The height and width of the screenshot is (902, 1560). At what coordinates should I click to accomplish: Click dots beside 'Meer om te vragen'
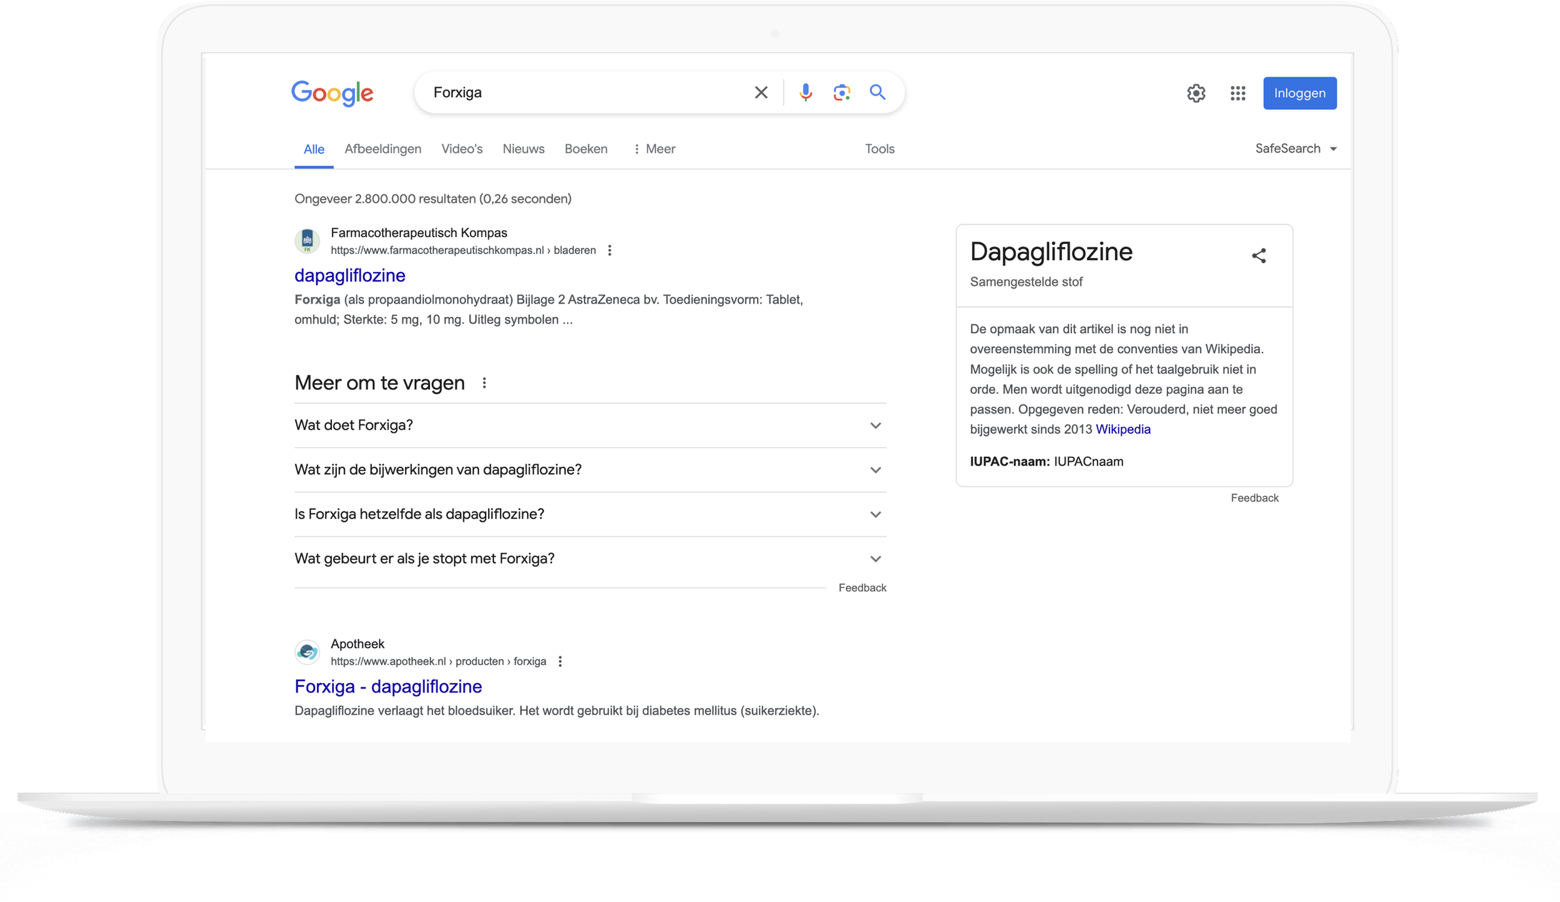pos(484,383)
